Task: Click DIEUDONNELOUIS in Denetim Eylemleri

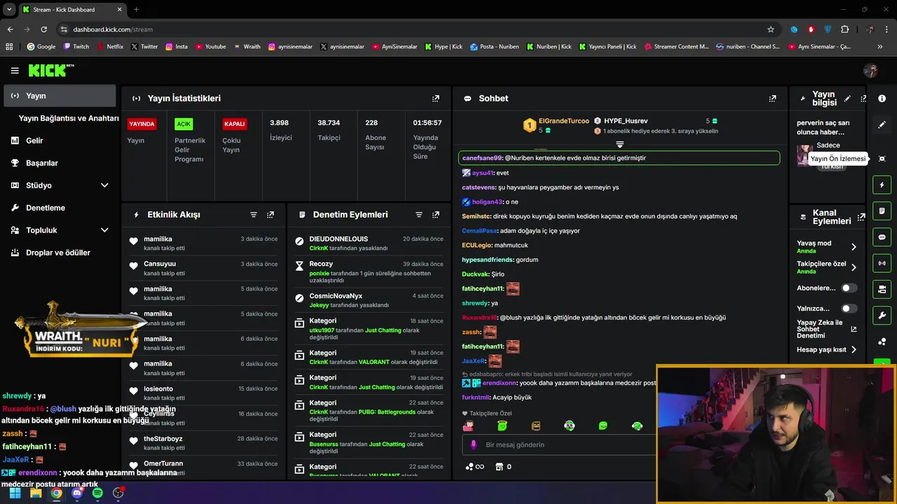Action: [338, 239]
